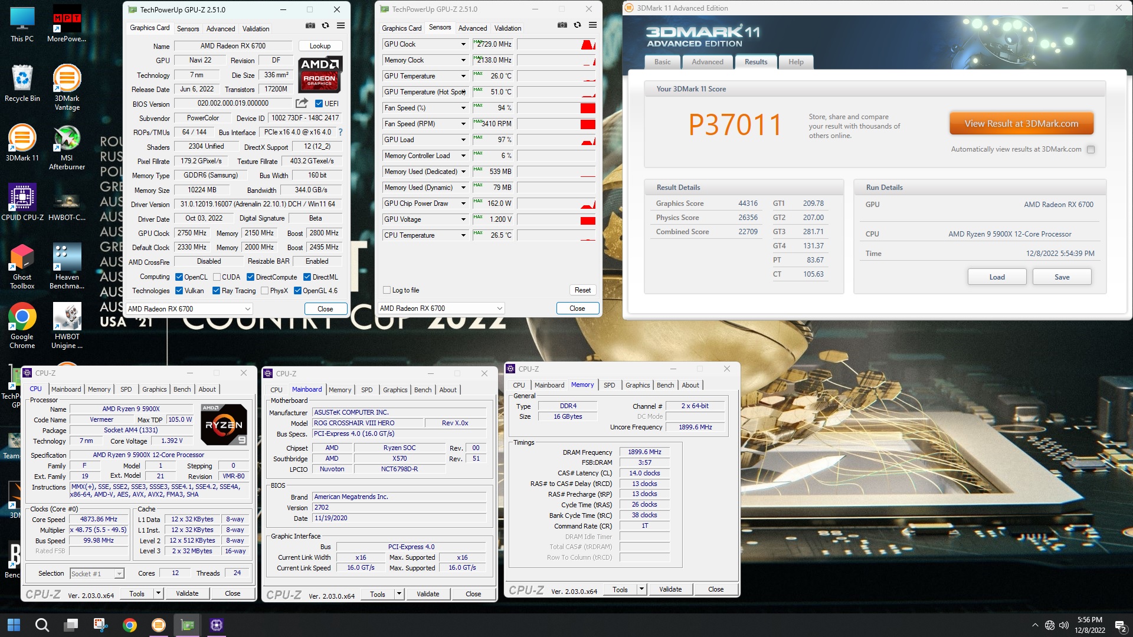
Task: Toggle the Ray Tracing checkbox
Action: click(x=216, y=291)
